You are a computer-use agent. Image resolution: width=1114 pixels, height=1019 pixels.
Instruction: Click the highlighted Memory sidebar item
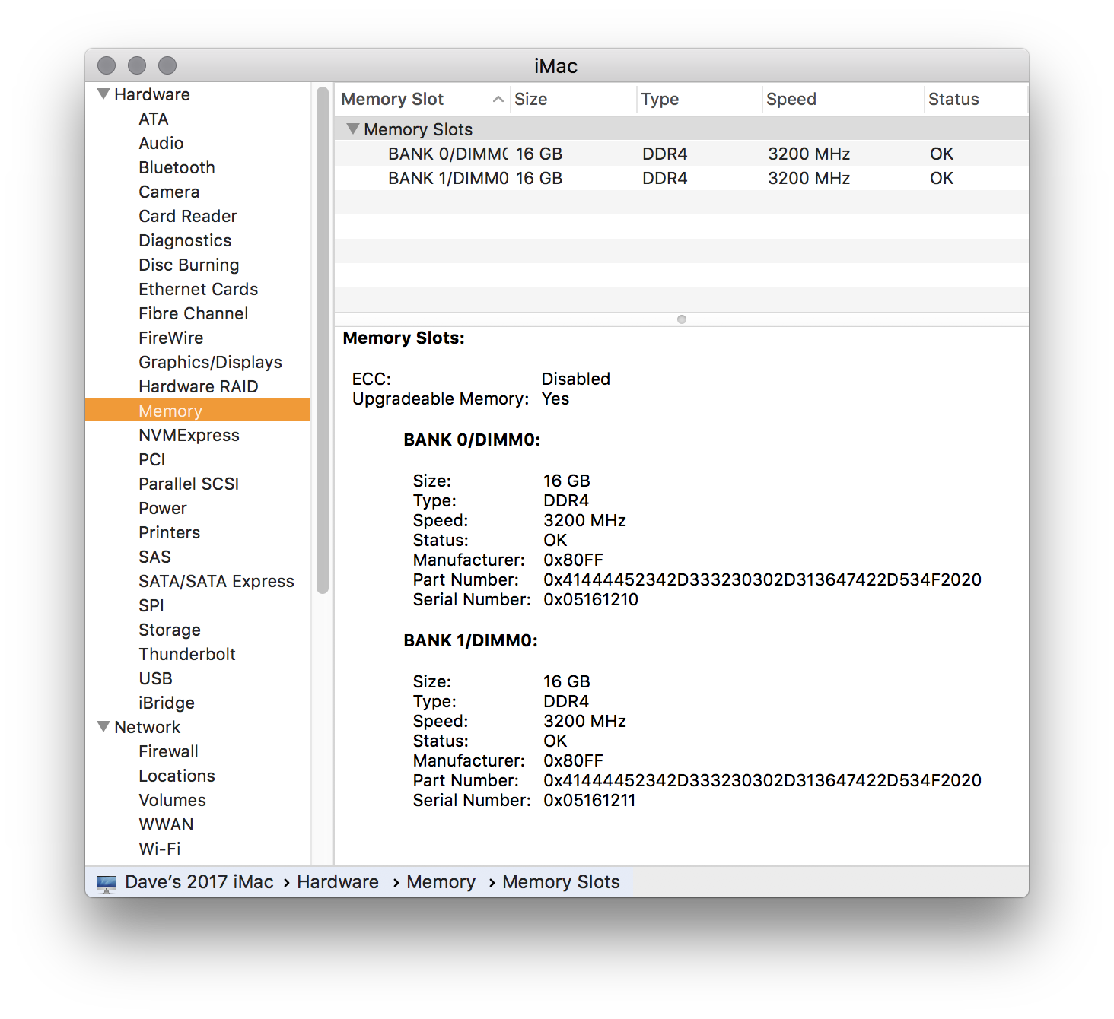[198, 411]
